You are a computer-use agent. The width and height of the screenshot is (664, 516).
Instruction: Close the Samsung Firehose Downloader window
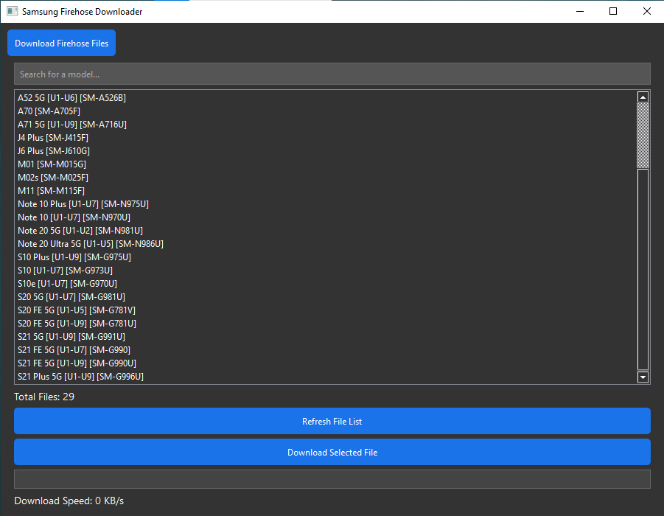coord(646,12)
